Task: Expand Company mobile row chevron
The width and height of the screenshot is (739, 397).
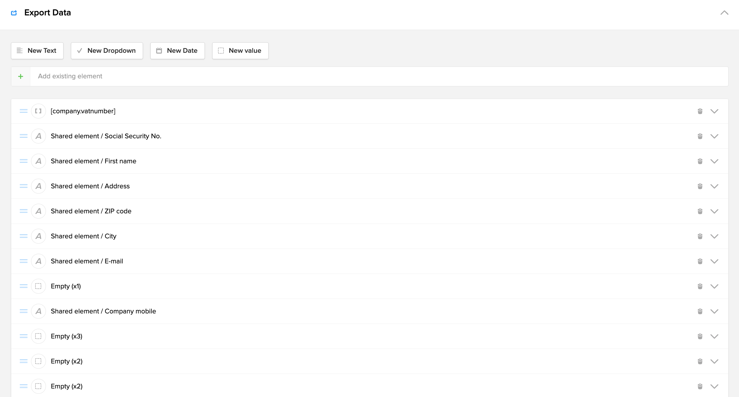Action: [714, 311]
